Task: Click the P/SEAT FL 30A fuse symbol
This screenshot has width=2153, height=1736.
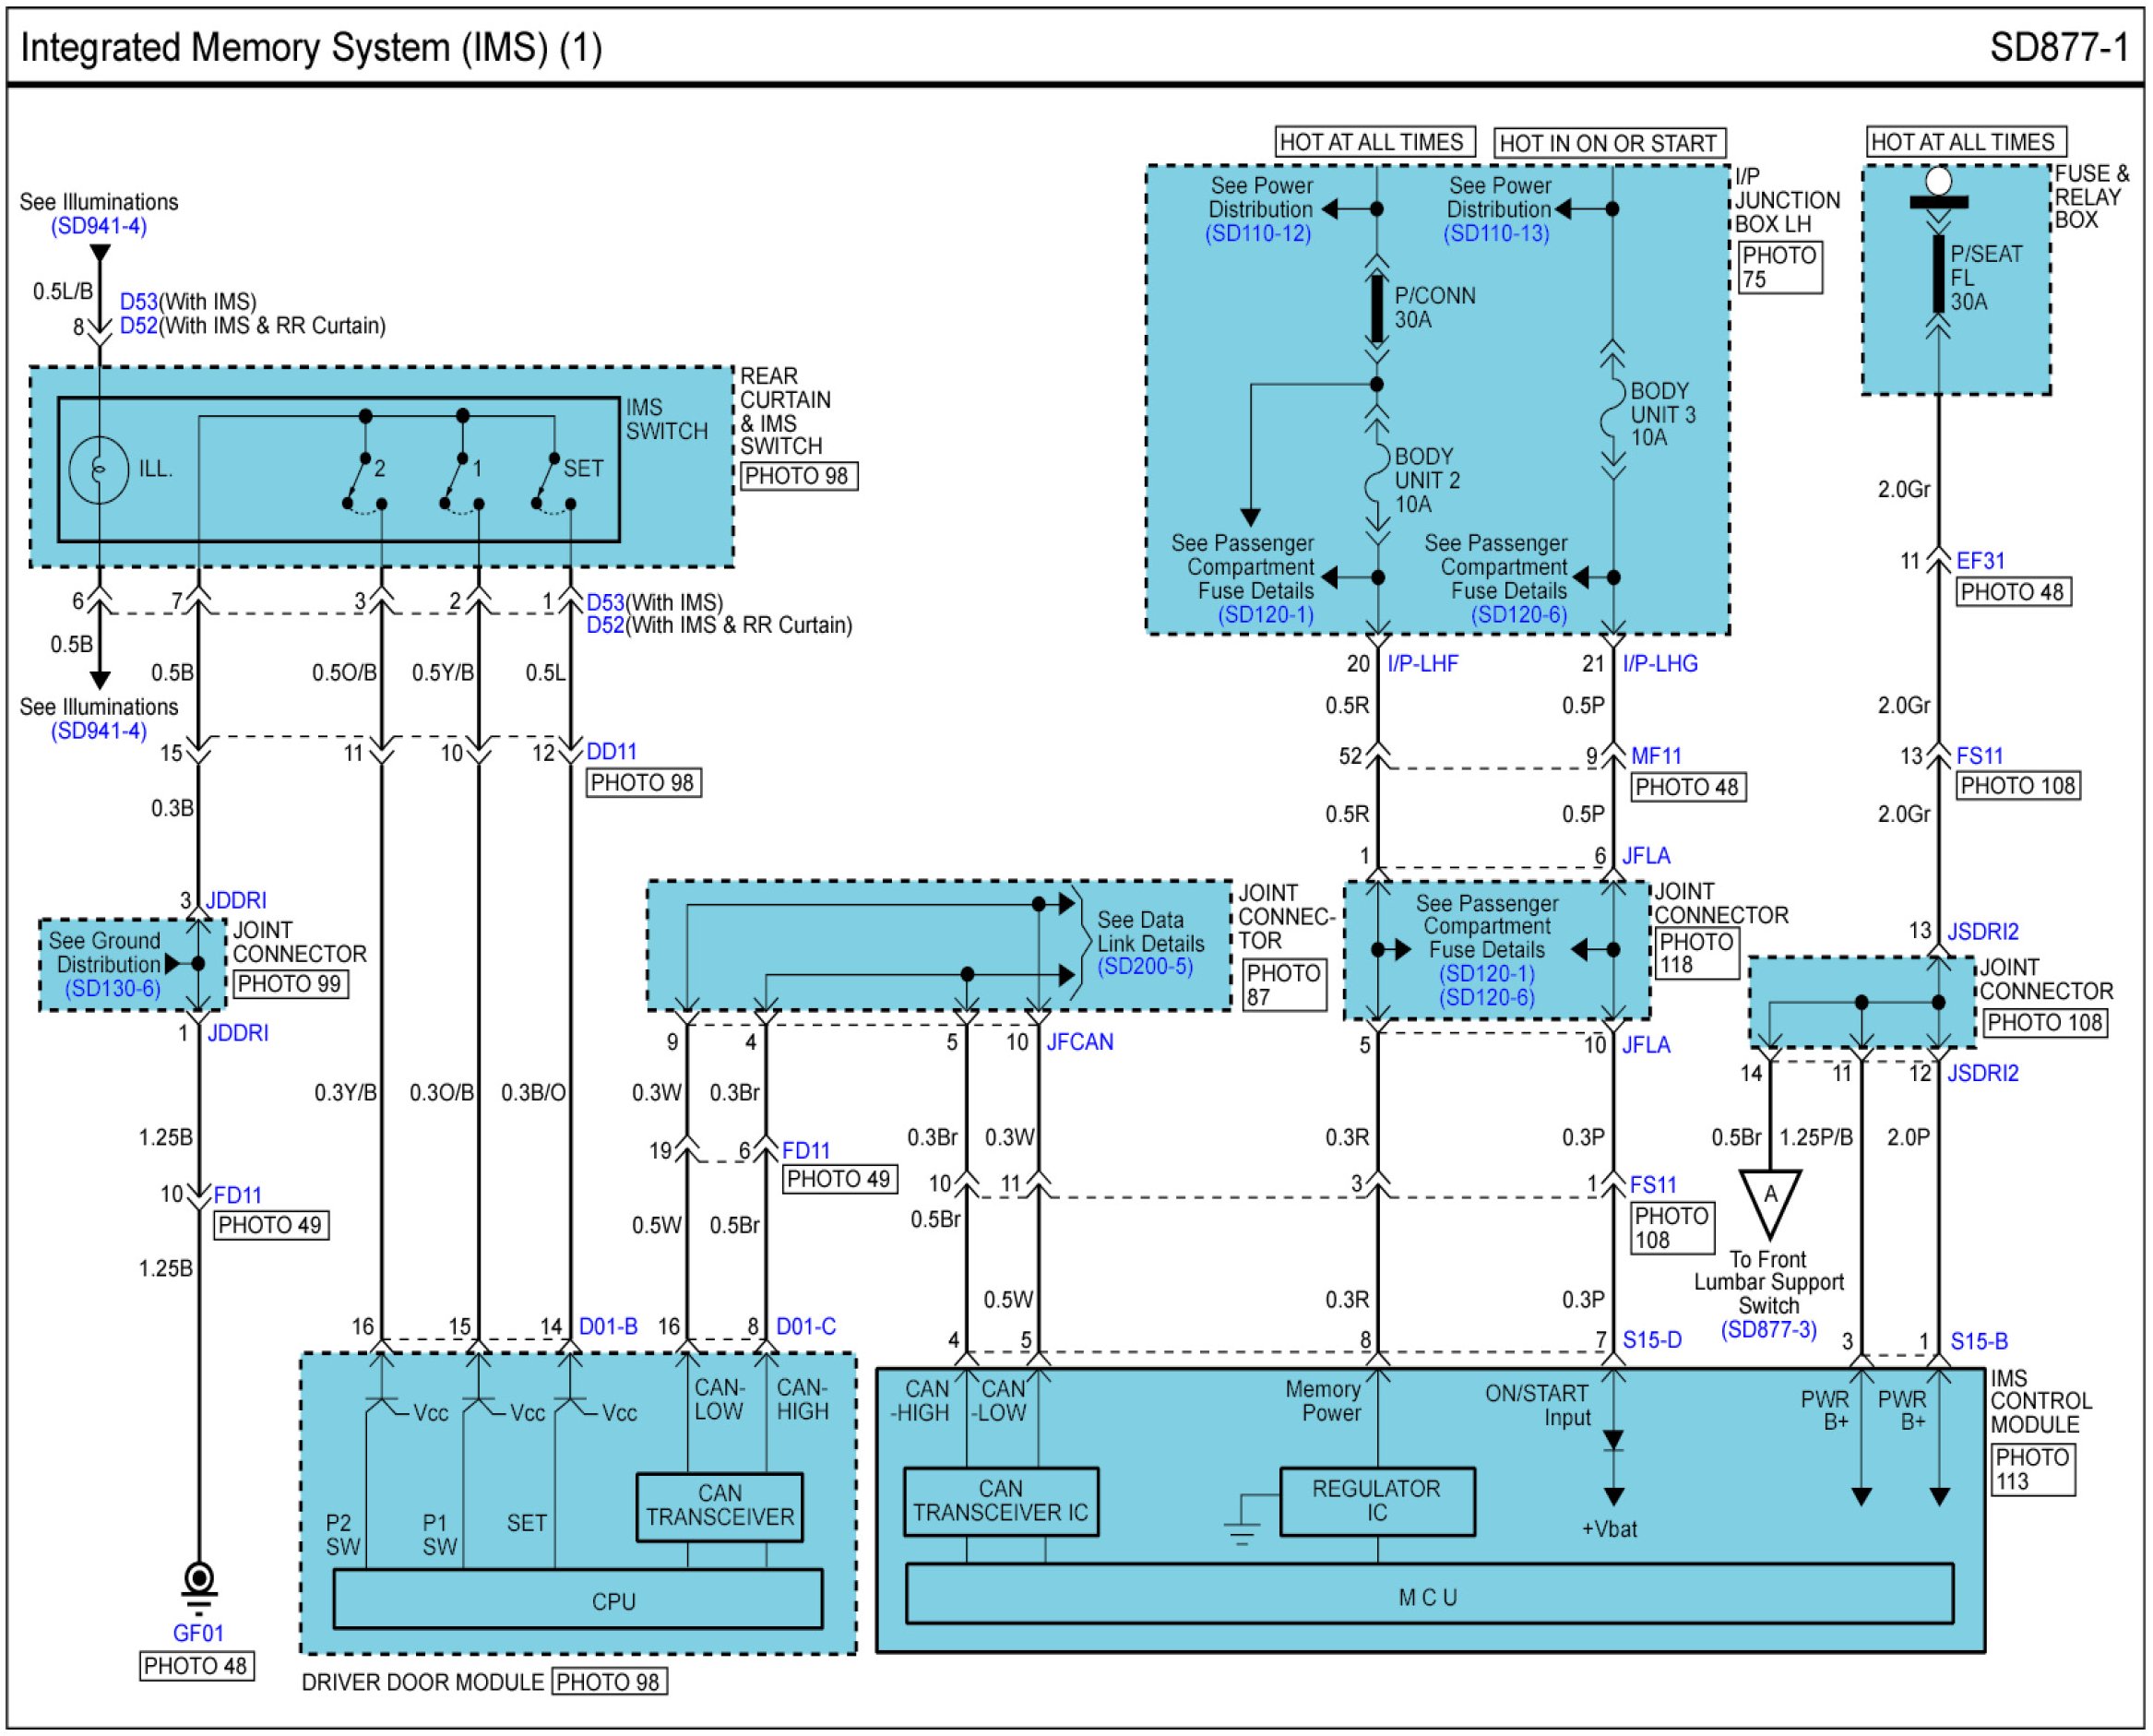Action: coord(1938,275)
